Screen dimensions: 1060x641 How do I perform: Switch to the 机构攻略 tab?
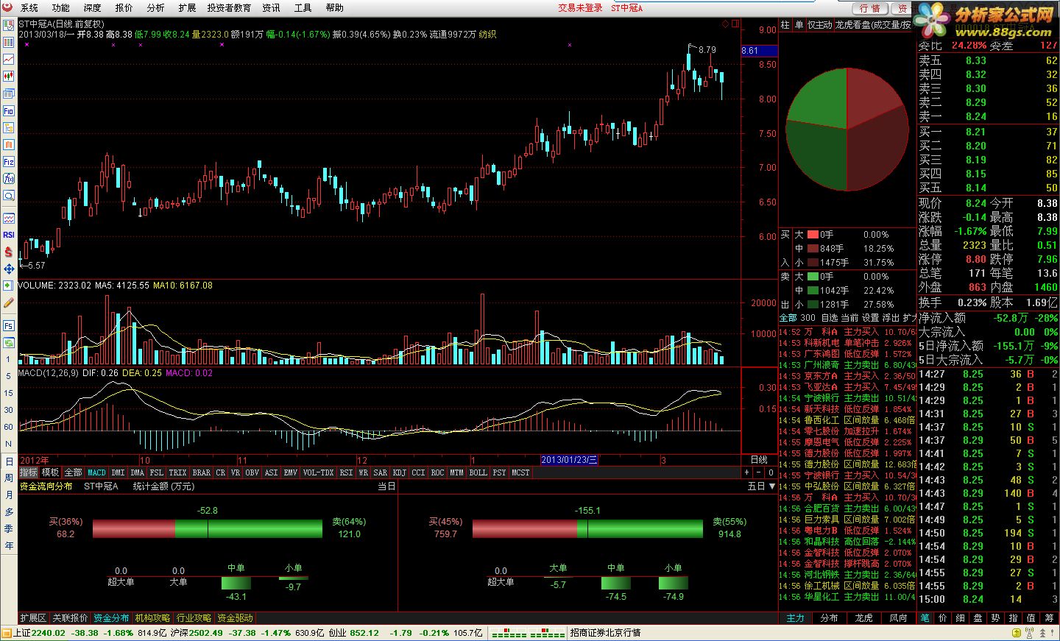(152, 618)
